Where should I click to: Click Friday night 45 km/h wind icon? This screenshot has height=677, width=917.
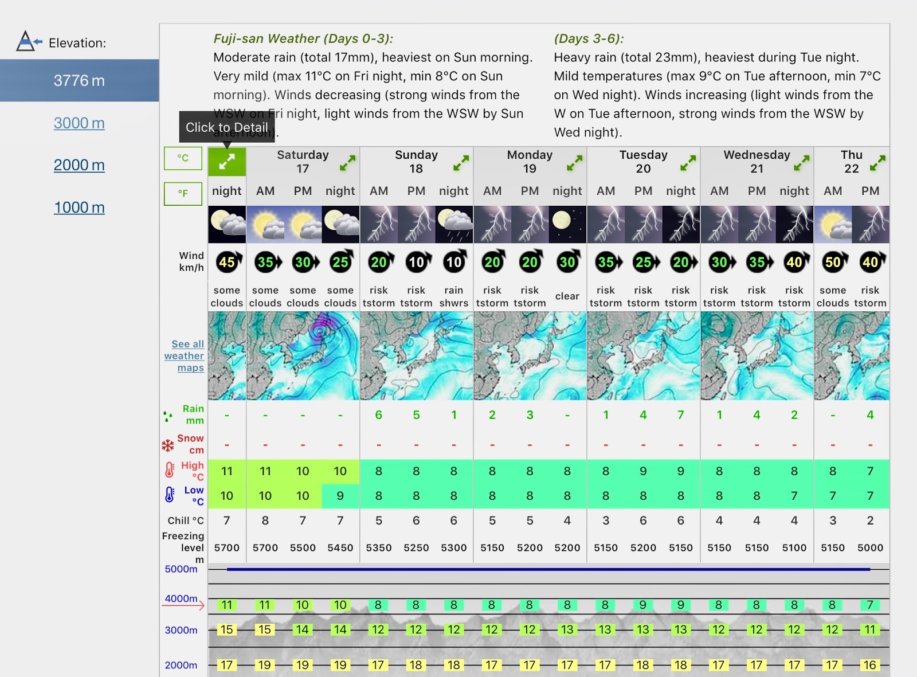(x=228, y=263)
